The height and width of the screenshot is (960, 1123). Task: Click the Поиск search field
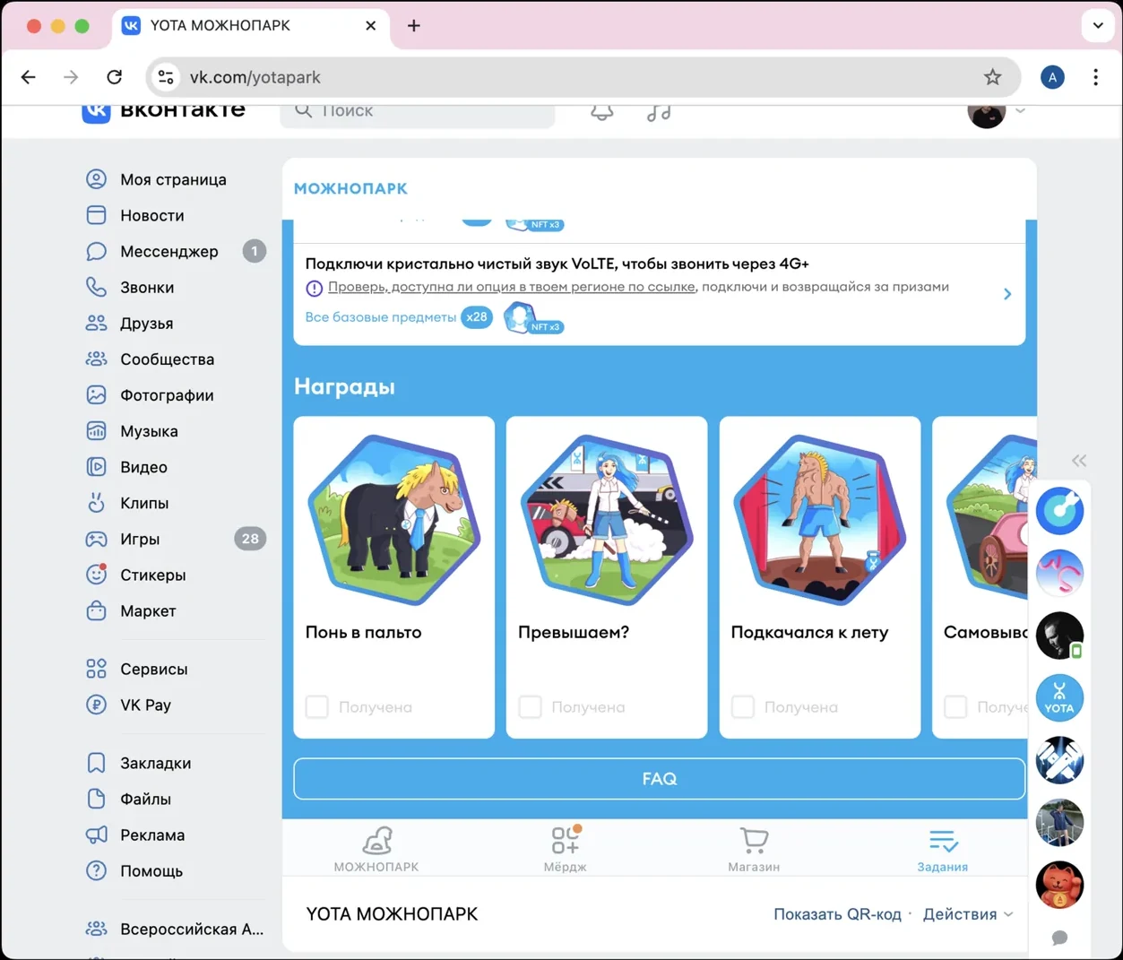[418, 112]
